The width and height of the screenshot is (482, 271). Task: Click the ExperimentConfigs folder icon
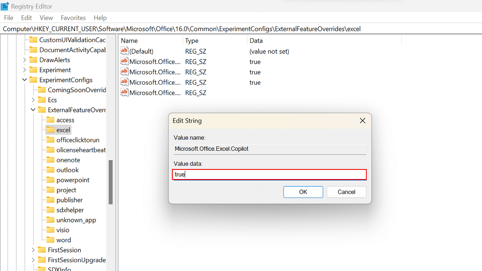click(33, 80)
